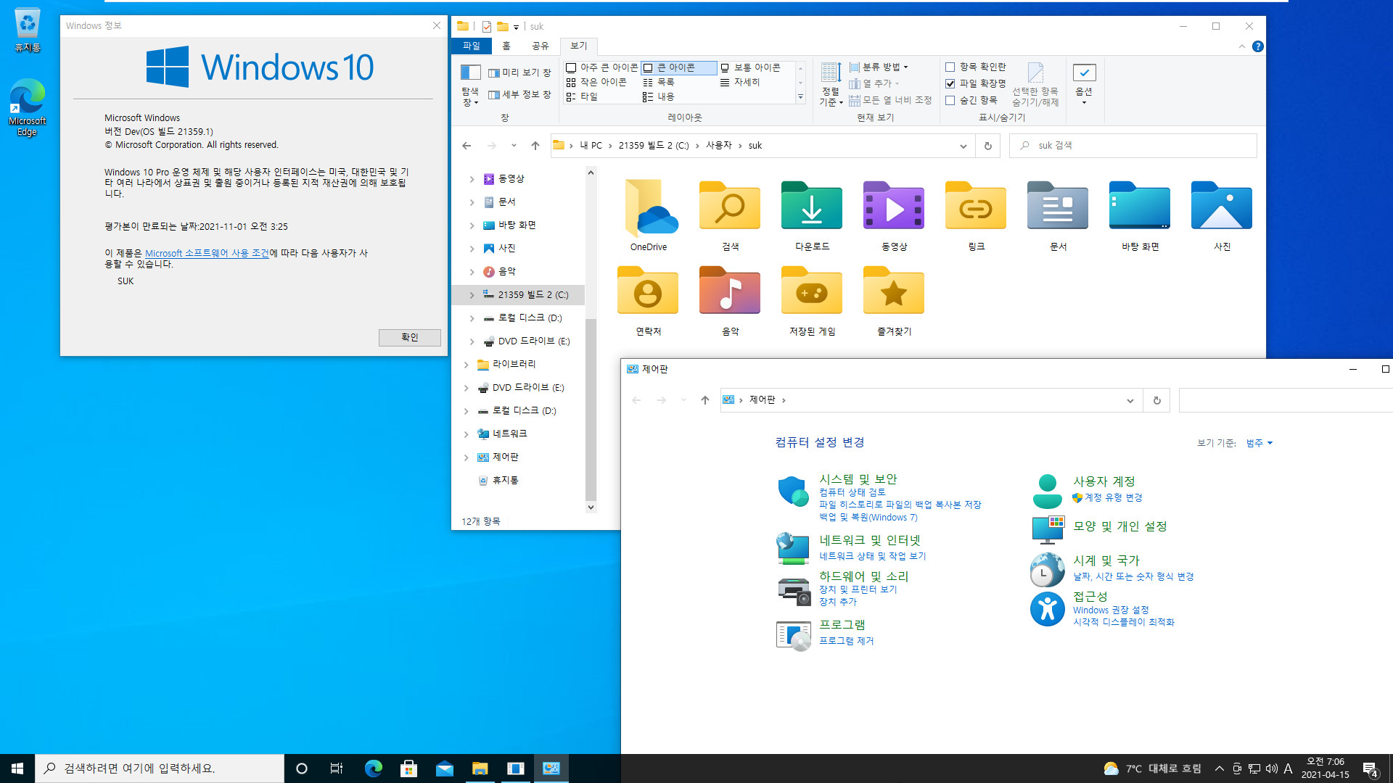Open the 즐겨찾기 folder icon
Screen dimensions: 1393x783
(894, 291)
